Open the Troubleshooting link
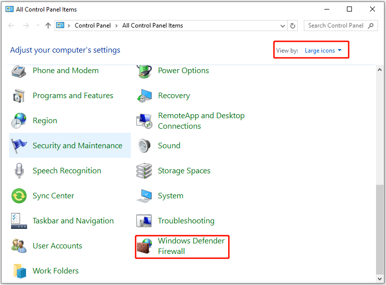Viewport: 386px width, 285px height. click(x=186, y=221)
